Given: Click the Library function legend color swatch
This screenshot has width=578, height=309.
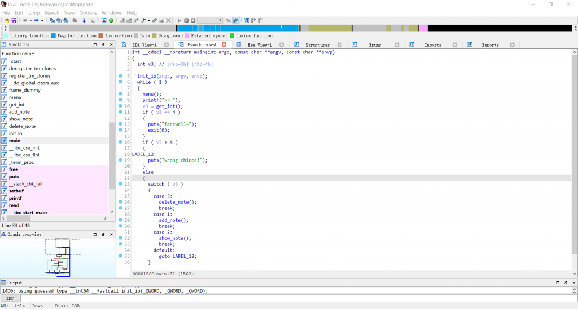Looking at the screenshot, I should coord(6,35).
